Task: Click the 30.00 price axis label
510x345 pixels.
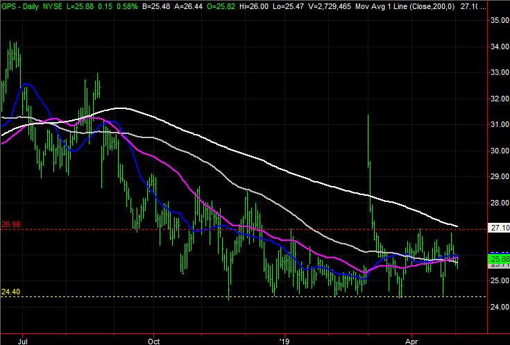Action: 496,151
